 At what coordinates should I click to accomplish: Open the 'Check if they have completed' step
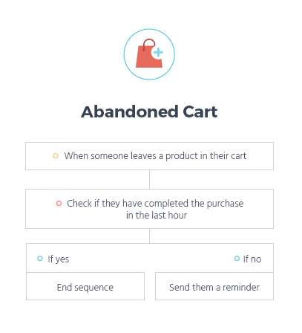pos(149,209)
